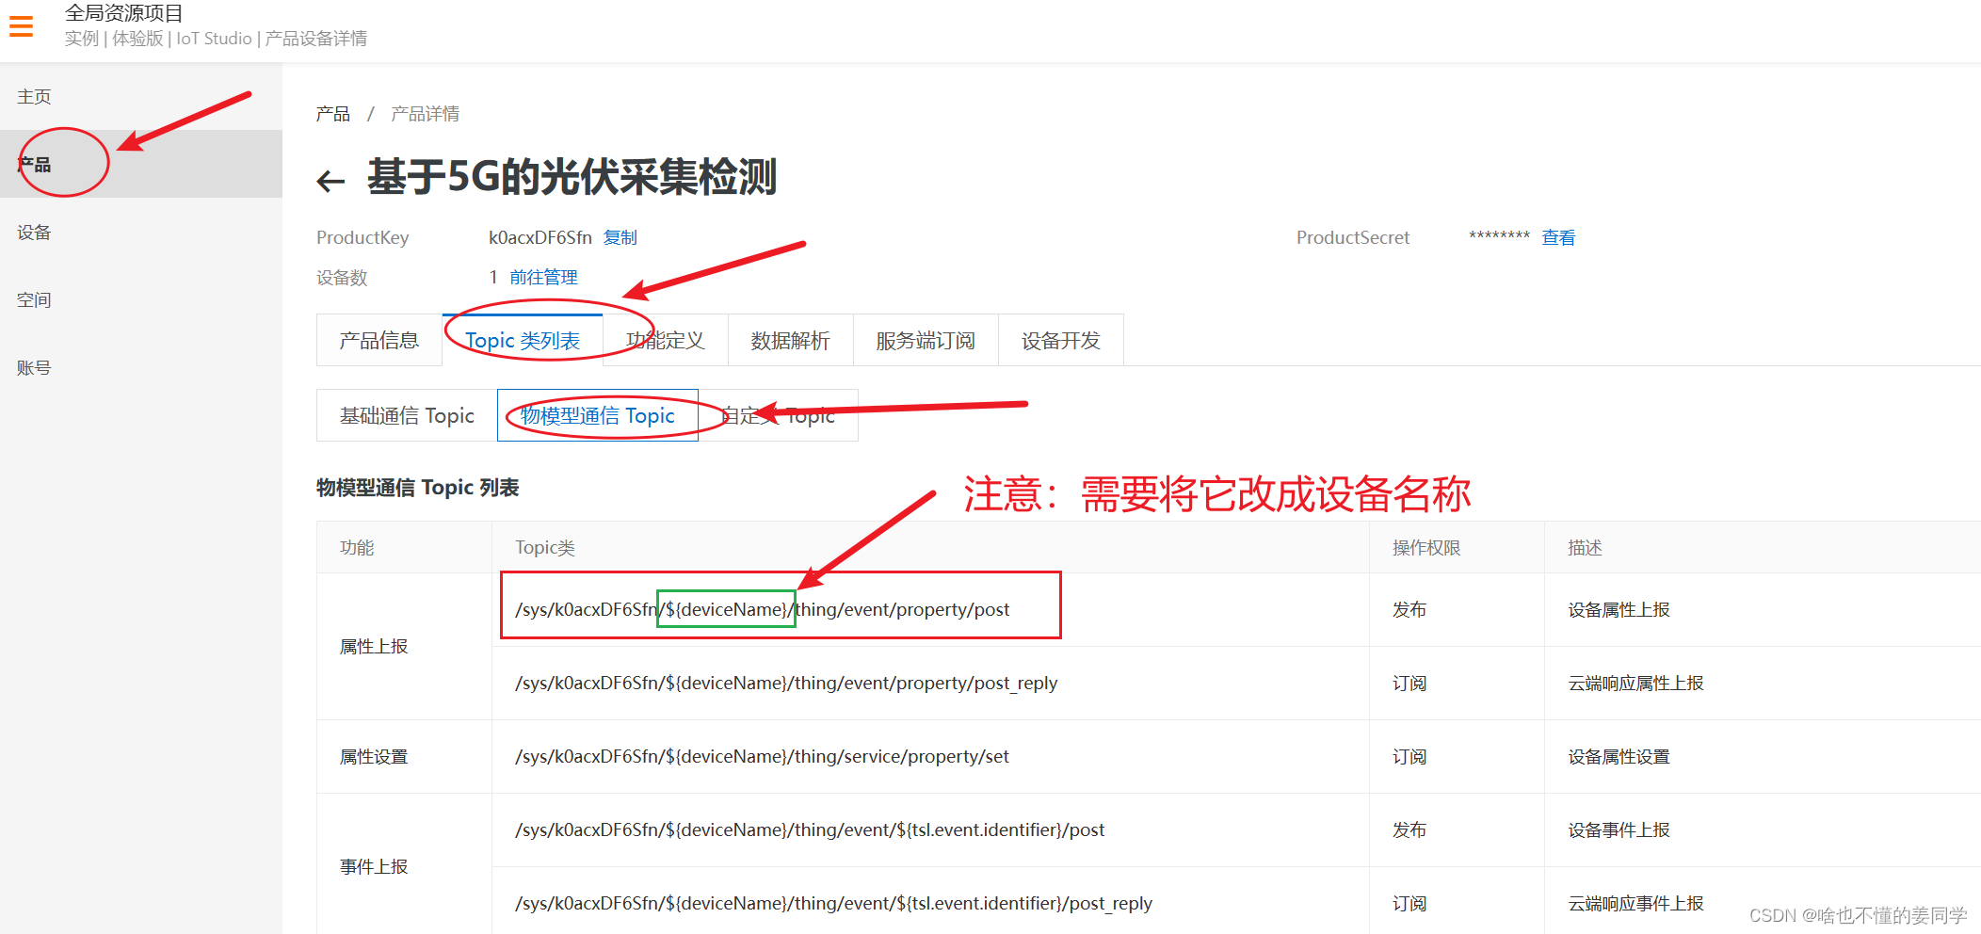Screen dimensions: 1981x934
Task: Select 产品 in the left sidebar
Action: [x=34, y=163]
